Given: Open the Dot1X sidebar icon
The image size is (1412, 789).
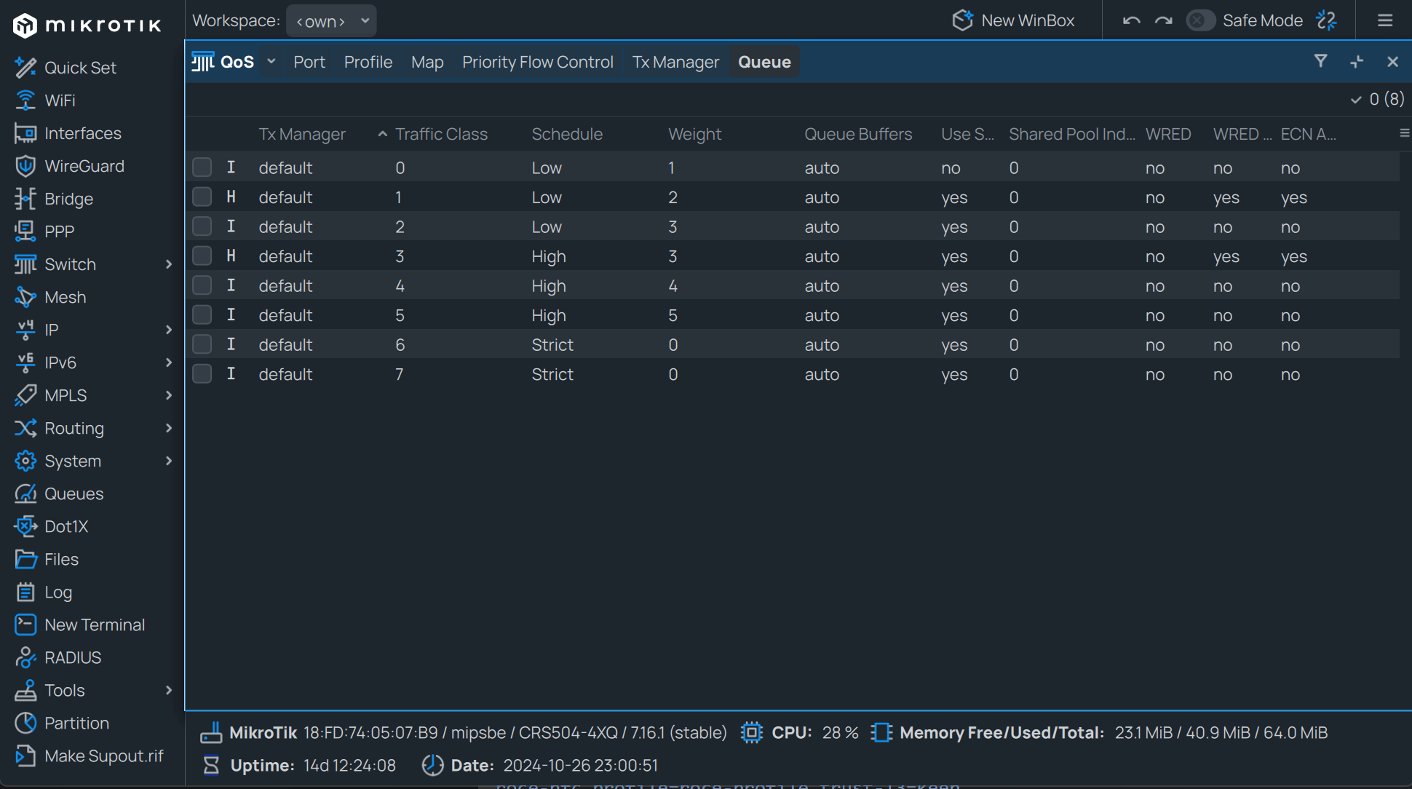Looking at the screenshot, I should (x=25, y=526).
